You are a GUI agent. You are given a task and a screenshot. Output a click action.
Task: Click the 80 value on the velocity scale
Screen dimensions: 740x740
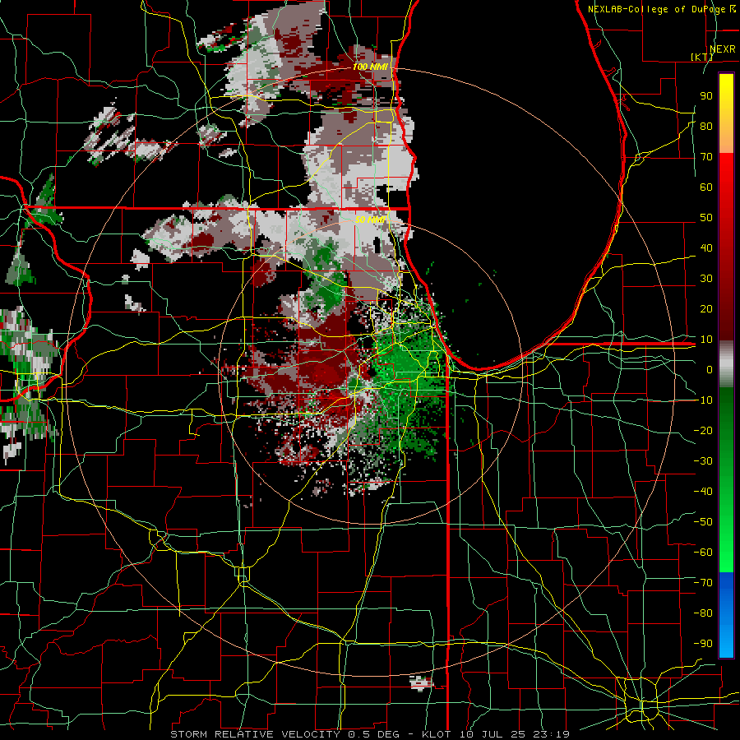(706, 127)
